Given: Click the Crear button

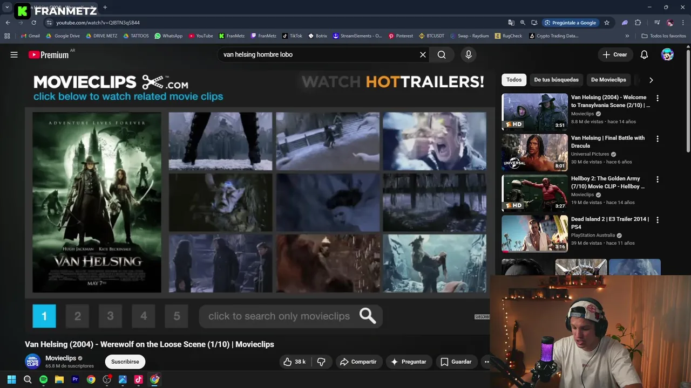Looking at the screenshot, I should coord(614,54).
